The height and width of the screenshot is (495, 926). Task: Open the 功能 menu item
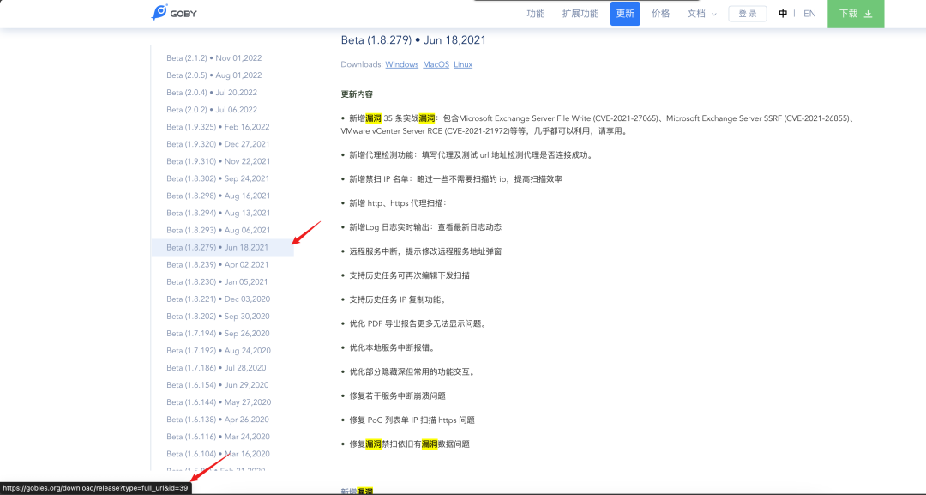pos(536,14)
